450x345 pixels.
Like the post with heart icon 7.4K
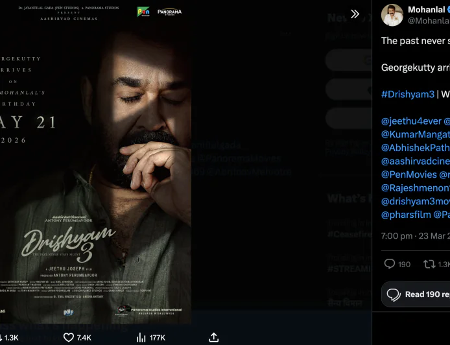tap(77, 337)
